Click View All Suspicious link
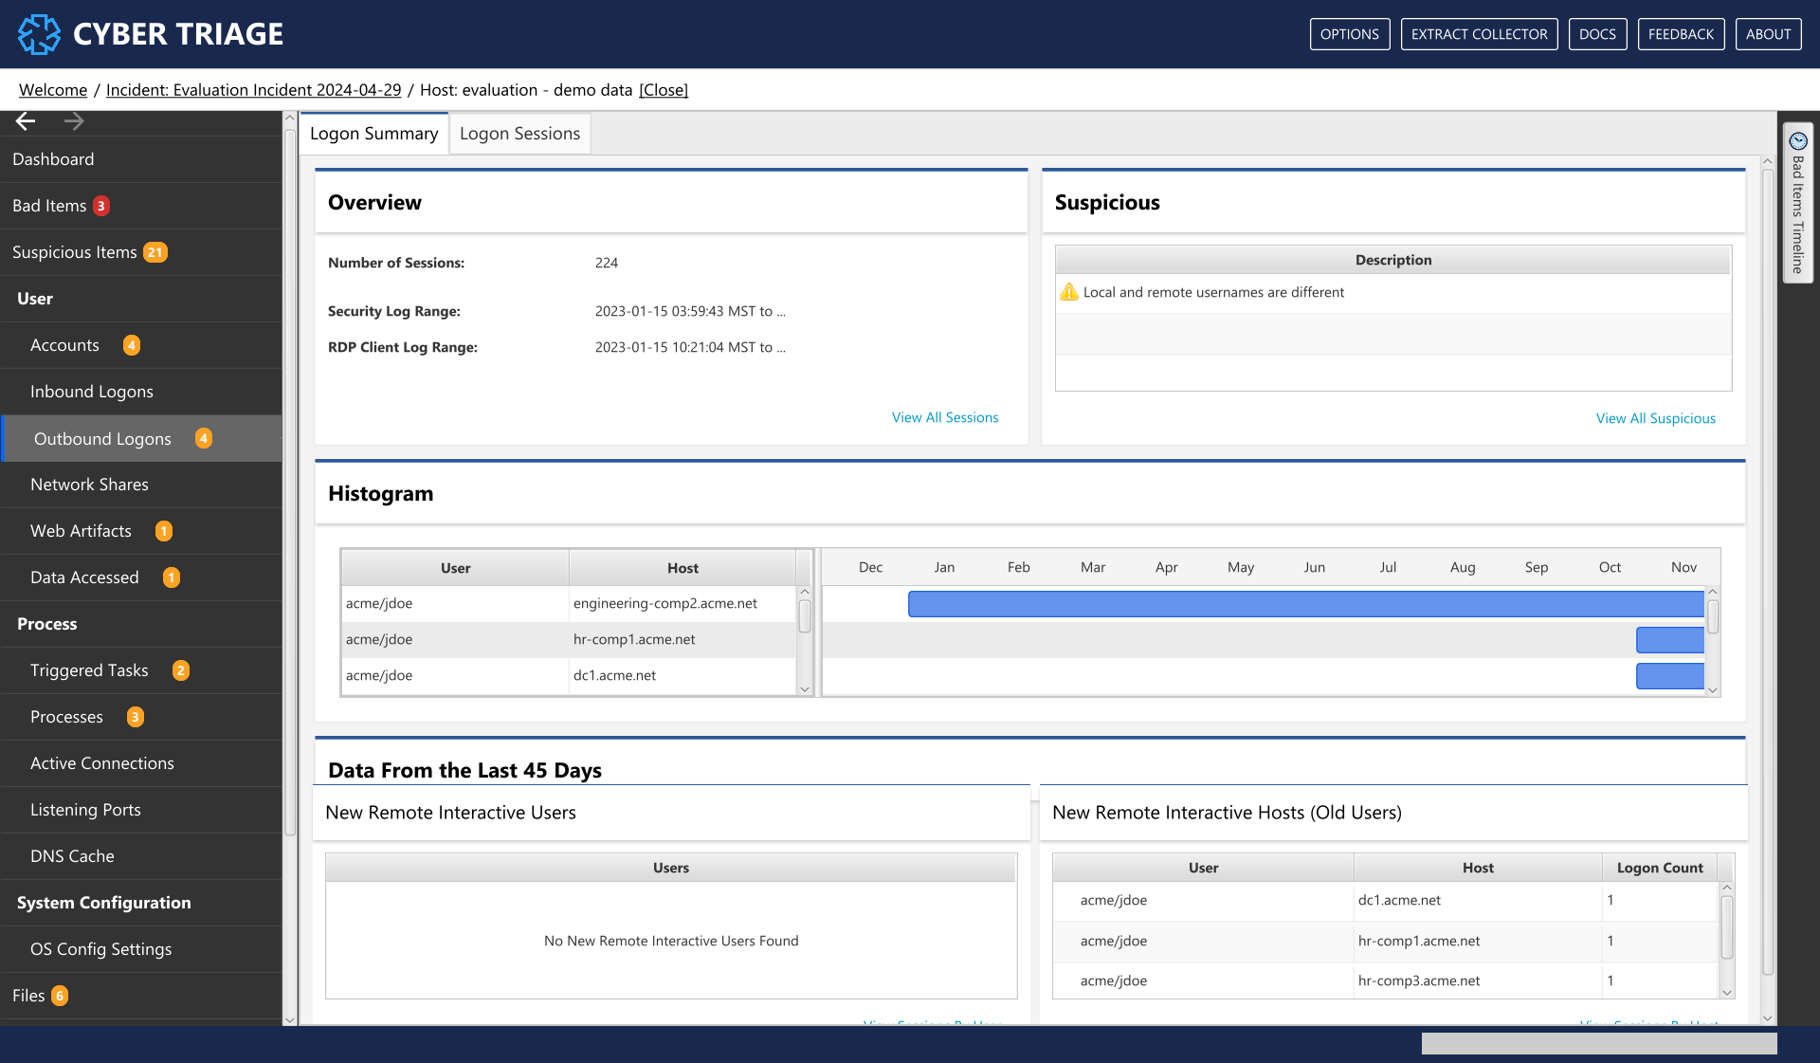1820x1063 pixels. 1656,416
